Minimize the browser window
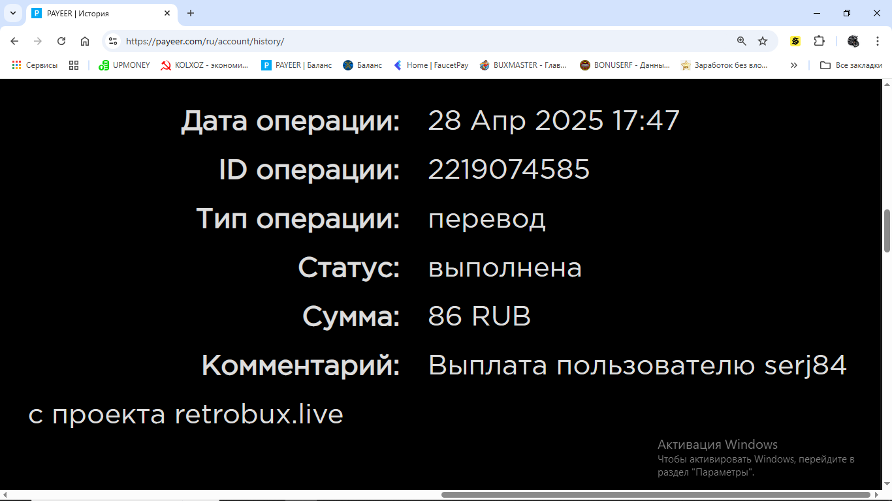This screenshot has width=892, height=501. pyautogui.click(x=817, y=13)
